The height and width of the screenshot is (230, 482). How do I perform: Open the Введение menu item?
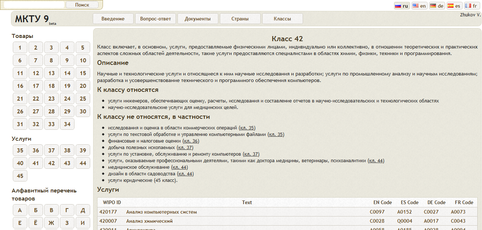pos(113,19)
